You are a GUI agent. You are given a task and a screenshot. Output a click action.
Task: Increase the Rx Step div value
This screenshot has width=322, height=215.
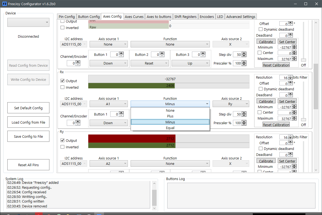tap(244, 113)
